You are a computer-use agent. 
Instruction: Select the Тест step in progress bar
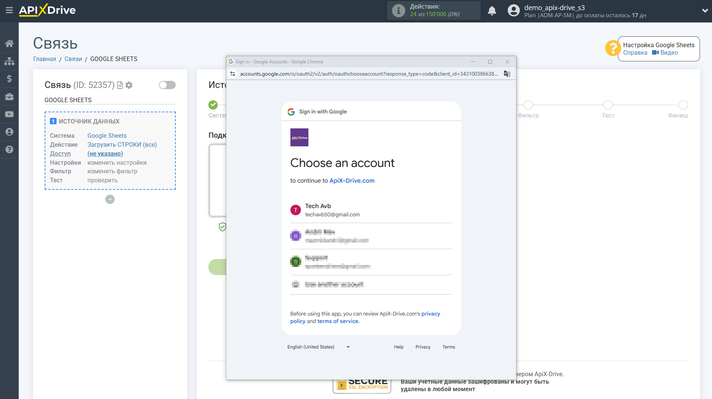608,105
